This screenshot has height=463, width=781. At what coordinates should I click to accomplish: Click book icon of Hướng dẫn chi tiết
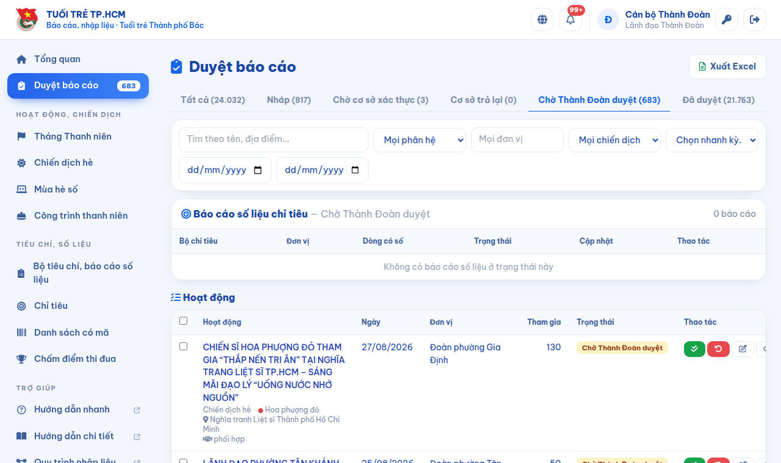21,436
